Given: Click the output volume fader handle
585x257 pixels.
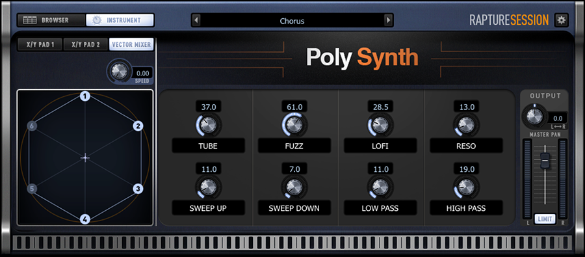Looking at the screenshot, I should click(545, 160).
